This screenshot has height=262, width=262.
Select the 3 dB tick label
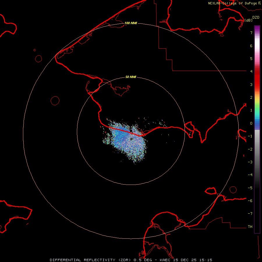coord(251,84)
